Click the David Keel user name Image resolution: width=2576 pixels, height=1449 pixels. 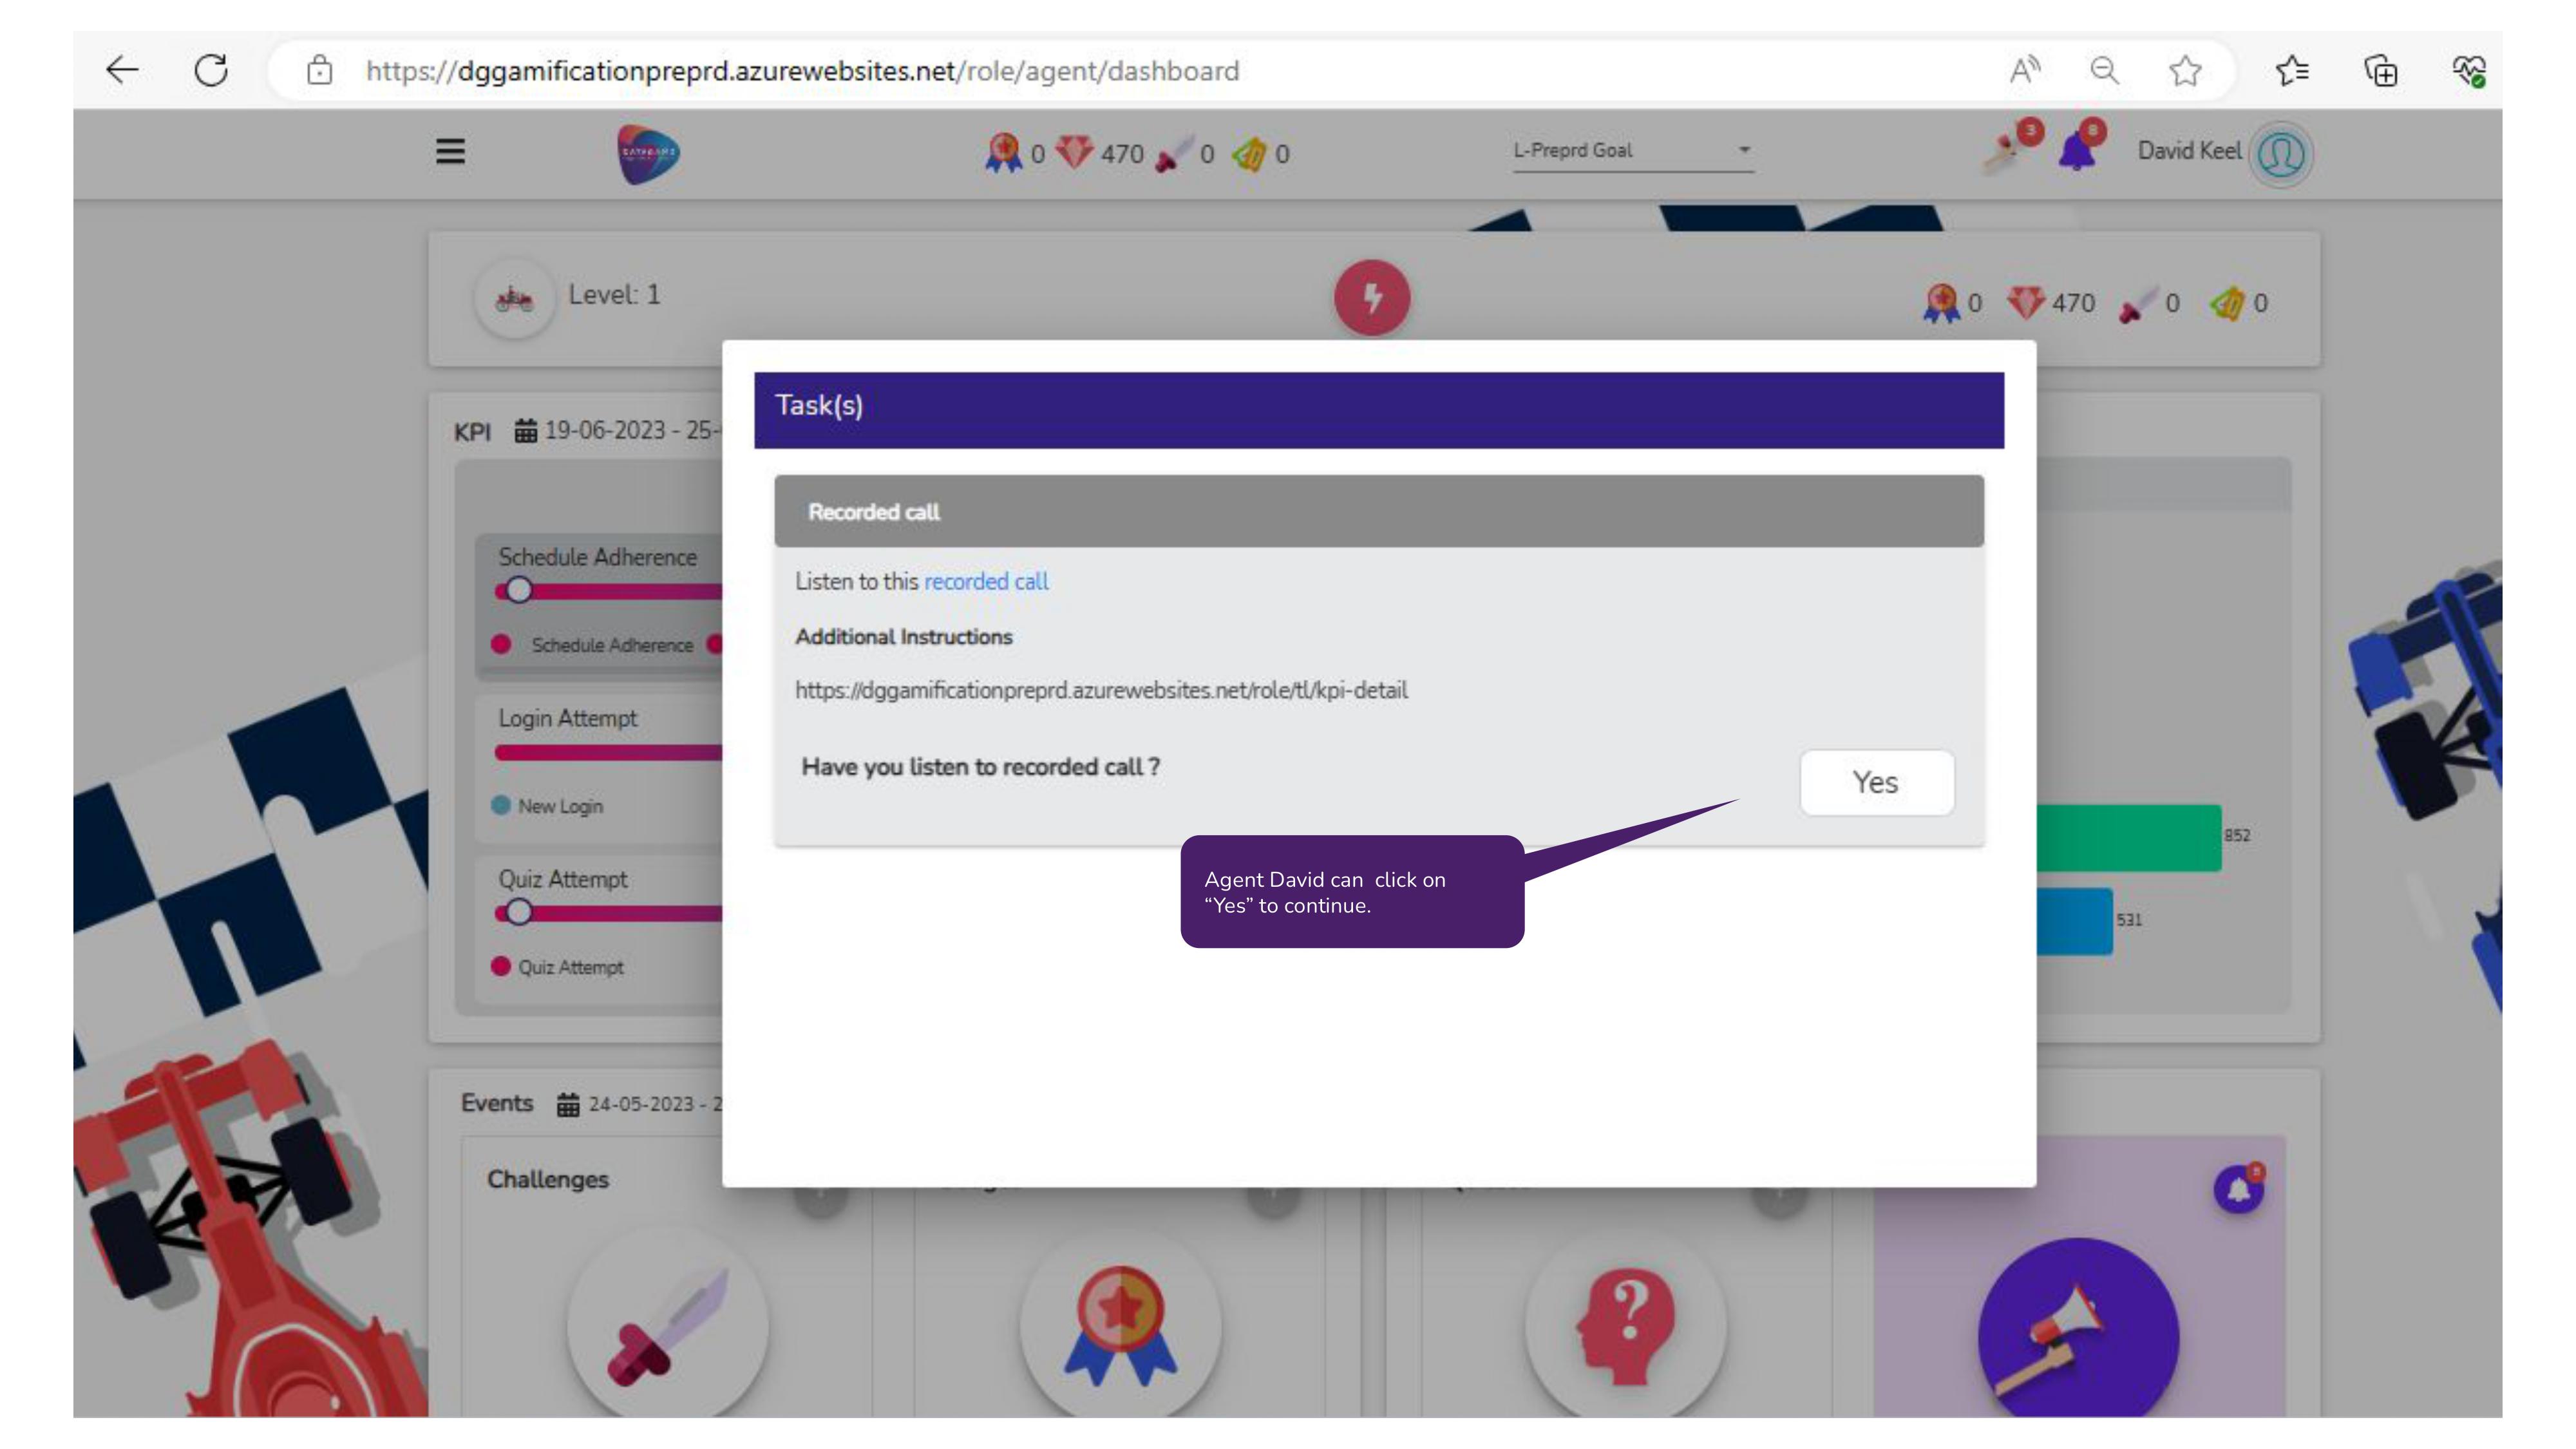pyautogui.click(x=2189, y=151)
